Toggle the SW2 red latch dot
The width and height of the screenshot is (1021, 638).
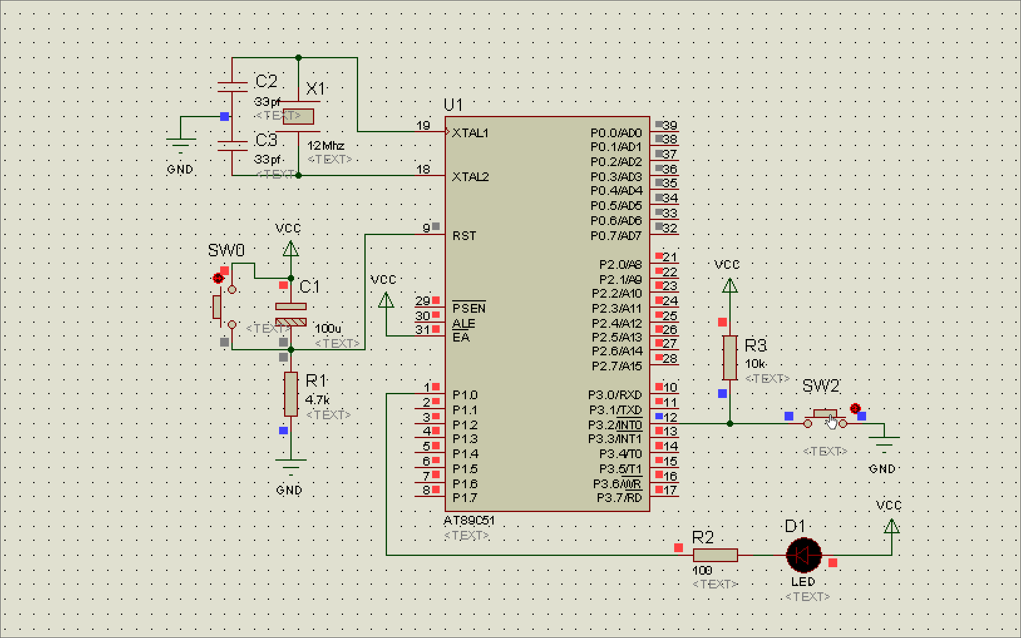coord(855,409)
